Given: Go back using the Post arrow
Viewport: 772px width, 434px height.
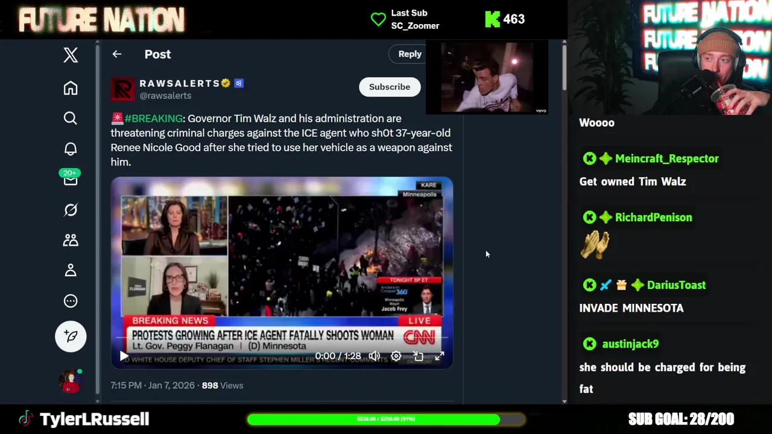Looking at the screenshot, I should (117, 54).
